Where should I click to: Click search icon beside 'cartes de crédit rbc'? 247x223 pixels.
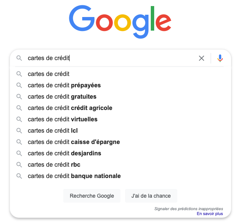(x=19, y=165)
